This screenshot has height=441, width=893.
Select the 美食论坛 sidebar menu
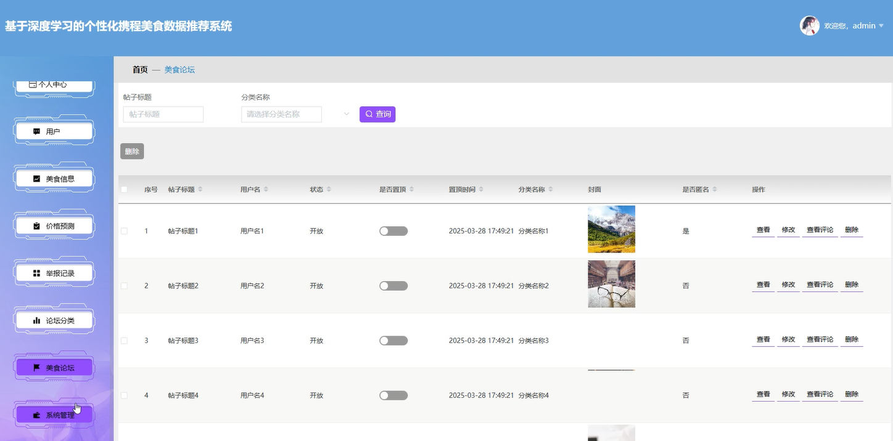(54, 368)
